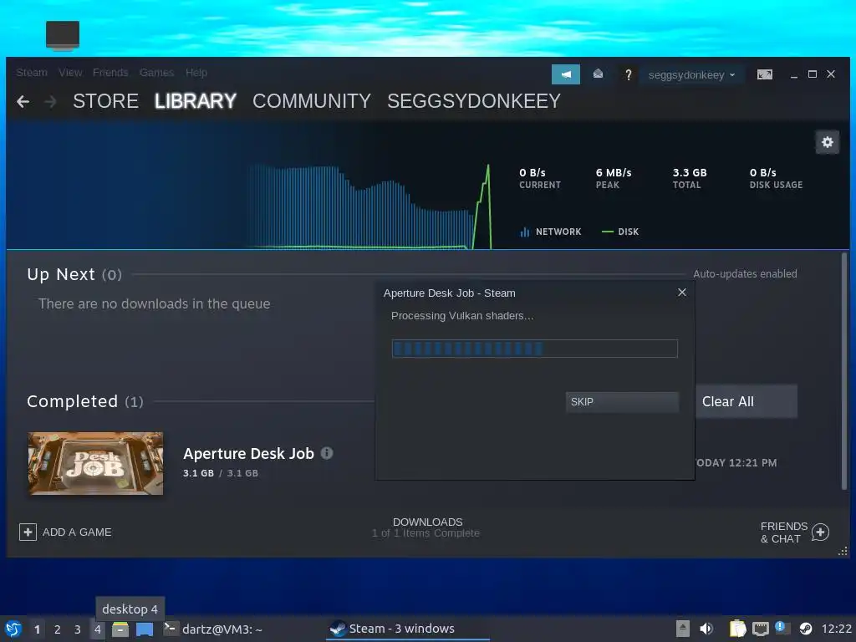The width and height of the screenshot is (856, 642).
Task: Click FRIENDS & CHAT label
Action: pos(784,532)
